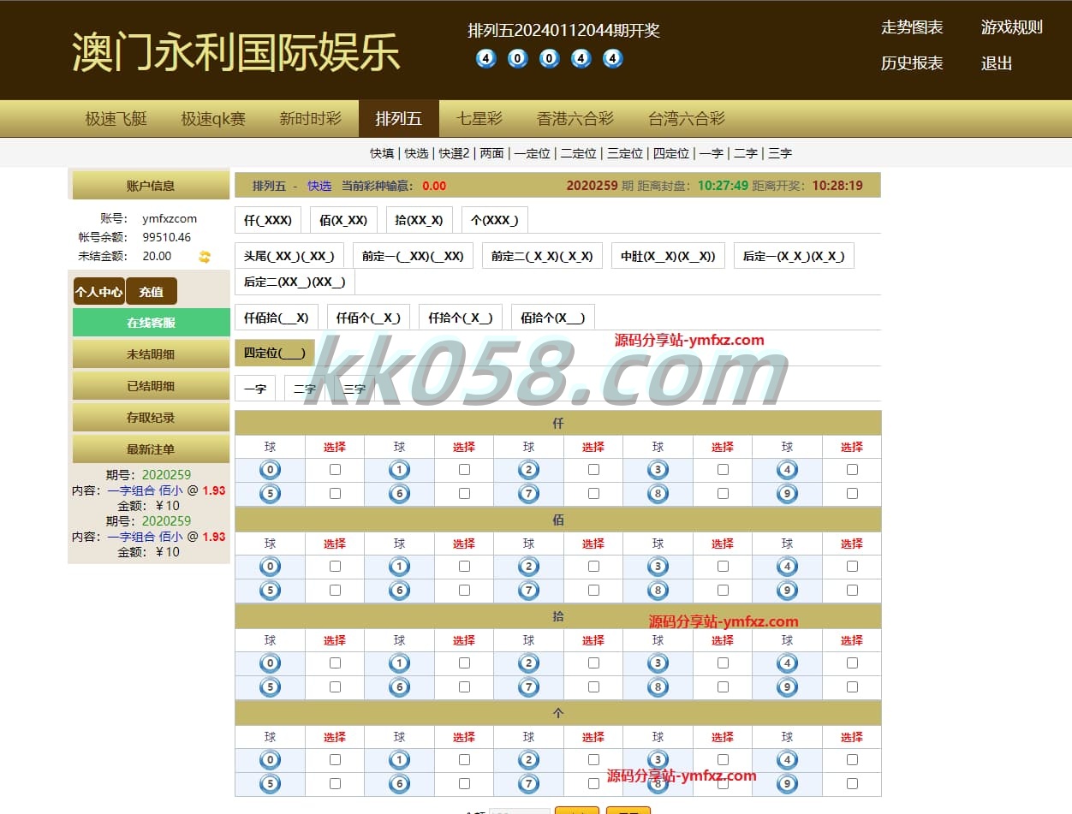Click ball 4 in the 佰 section
Screen dimensions: 1072x814
[787, 567]
